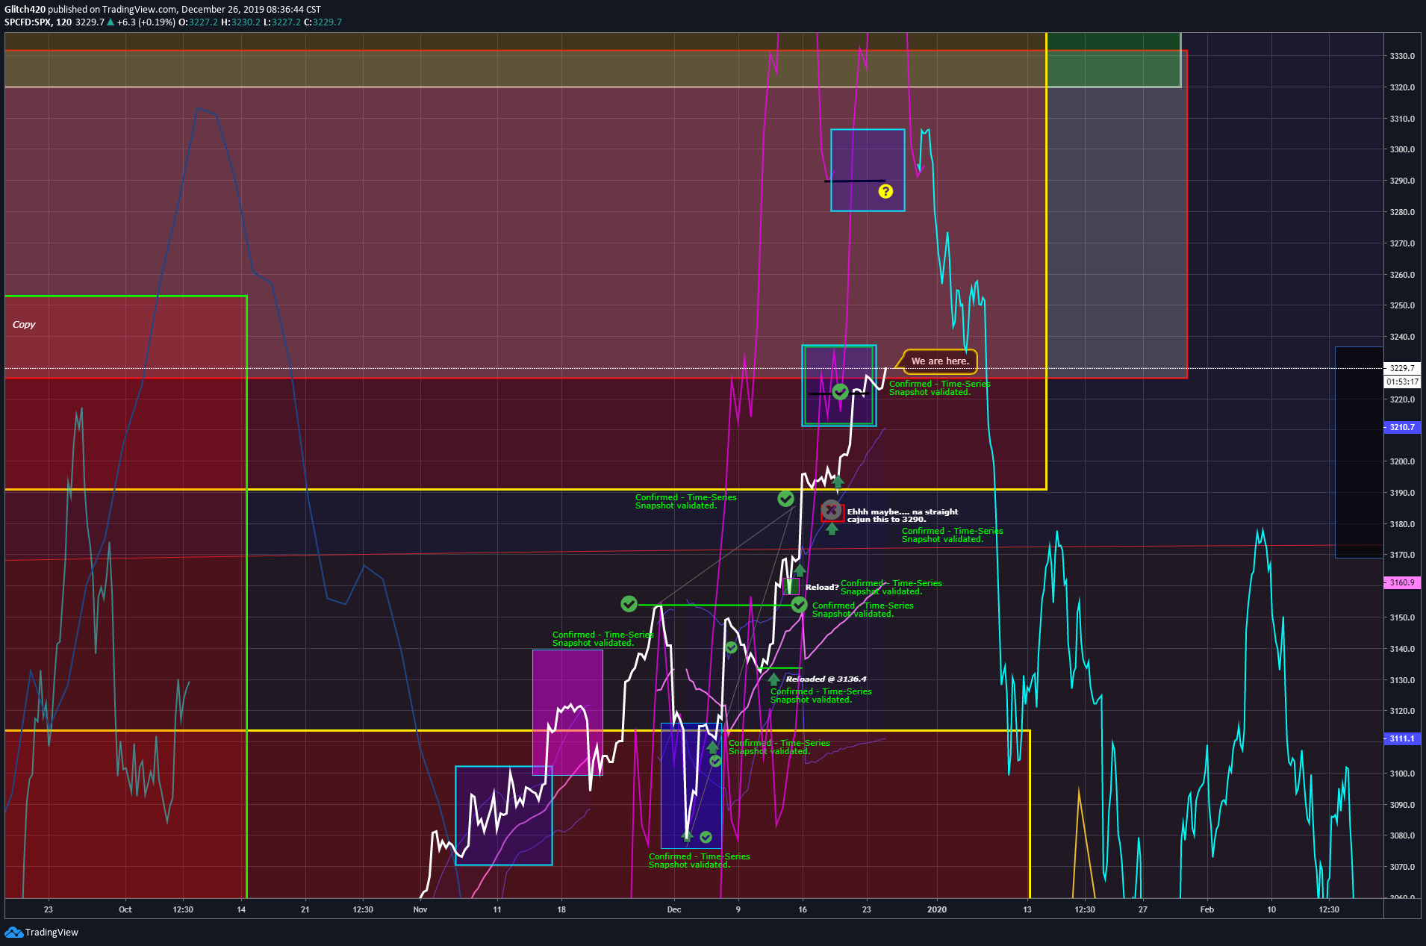Click the blue 3210.7 price tag
Screen dimensions: 1426x946
pos(1401,427)
